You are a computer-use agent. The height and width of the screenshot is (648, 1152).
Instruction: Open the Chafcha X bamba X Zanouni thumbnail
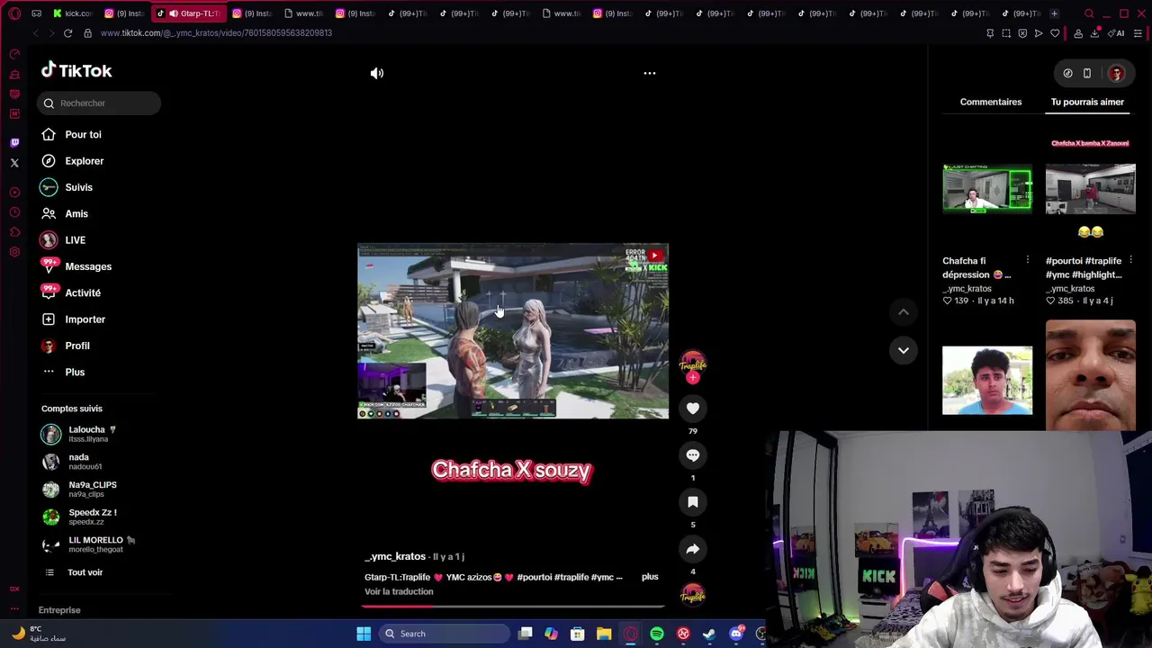[x=1090, y=189]
